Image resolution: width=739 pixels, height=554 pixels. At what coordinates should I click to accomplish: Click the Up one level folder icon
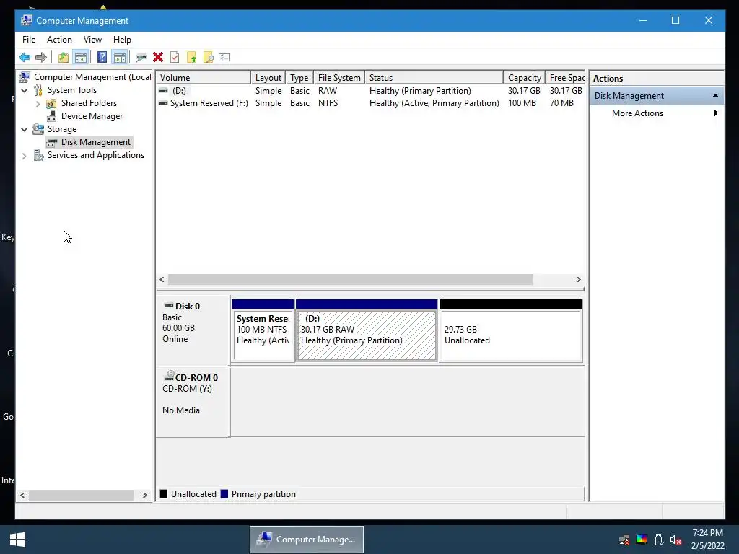coord(64,58)
